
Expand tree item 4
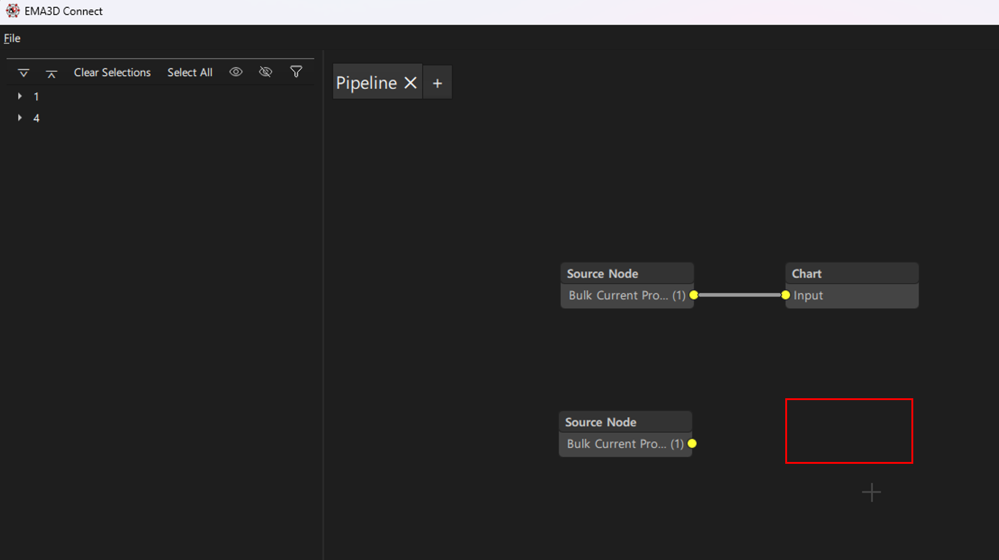[x=20, y=118]
